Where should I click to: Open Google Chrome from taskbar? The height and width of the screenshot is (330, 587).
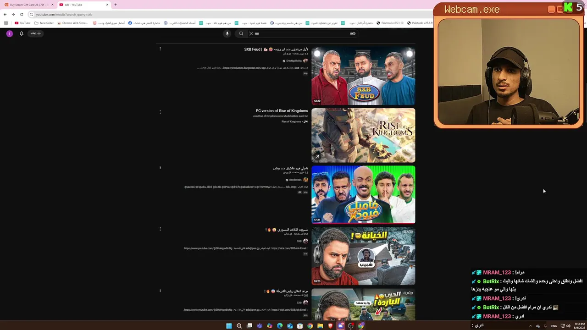310,326
